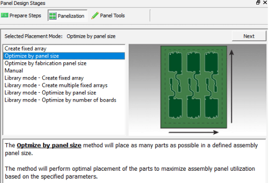Viewport: 269px width, 183px height.
Task: Click the green panel preview image
Action: coord(193,87)
